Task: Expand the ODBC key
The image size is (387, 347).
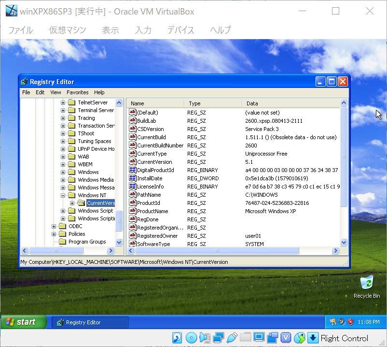Action: click(x=54, y=226)
